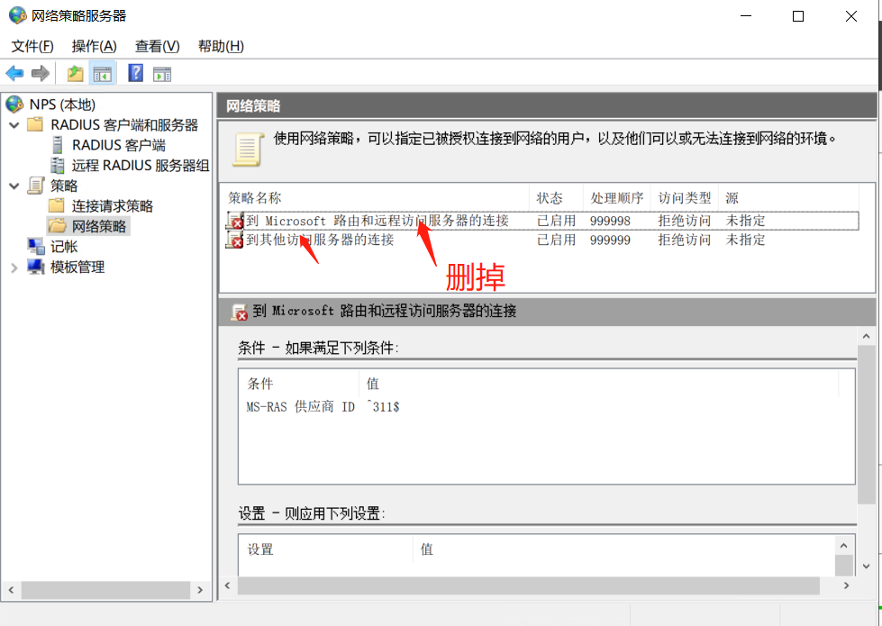Click the Back arrow toolbar icon
Image resolution: width=882 pixels, height=626 pixels.
14,73
